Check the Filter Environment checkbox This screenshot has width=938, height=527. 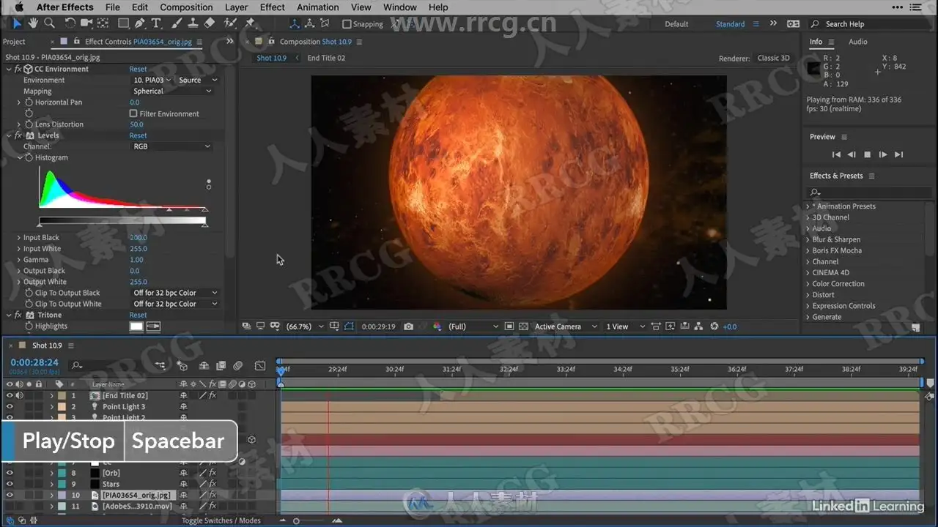coord(133,113)
